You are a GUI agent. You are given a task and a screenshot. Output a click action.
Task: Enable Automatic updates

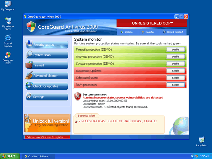(176, 71)
